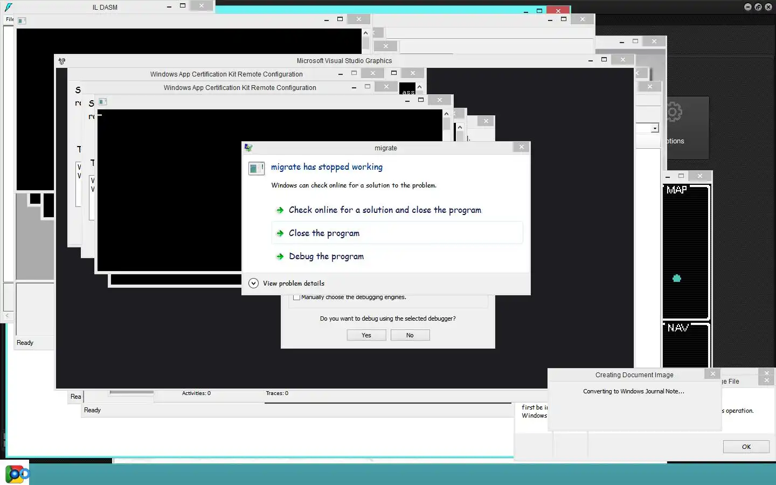Click the 'Traces: 0' status text
This screenshot has width=776, height=485.
click(x=277, y=393)
